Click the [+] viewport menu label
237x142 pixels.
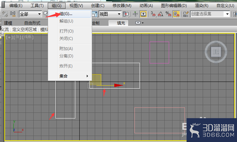coord(9,37)
